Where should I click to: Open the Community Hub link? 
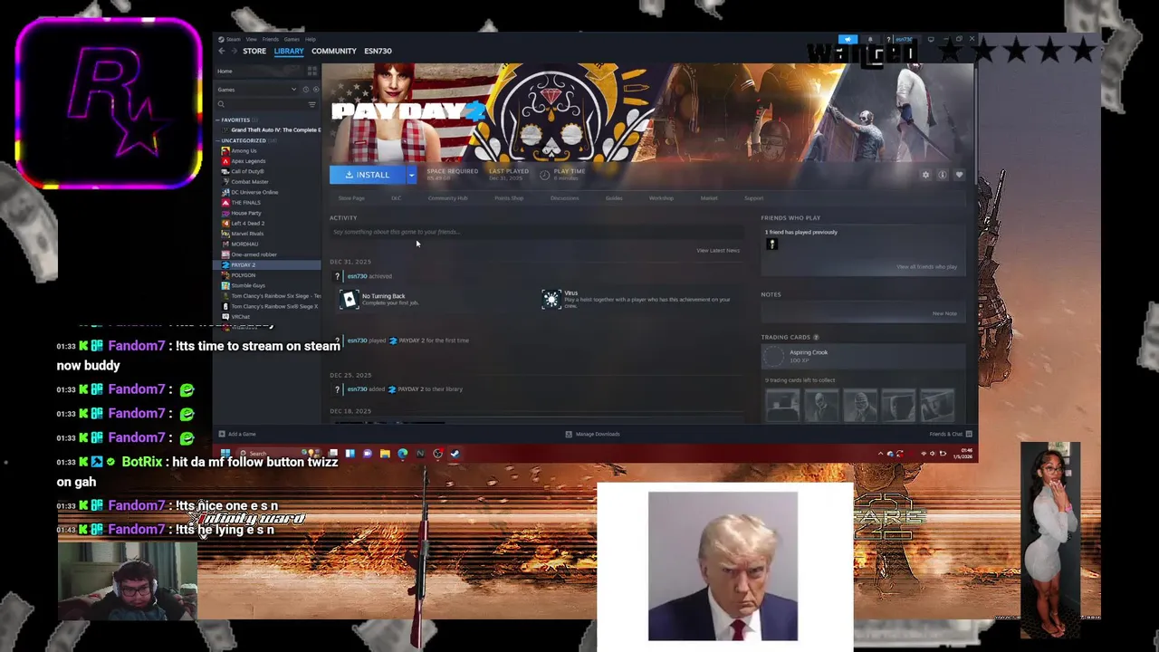447,198
